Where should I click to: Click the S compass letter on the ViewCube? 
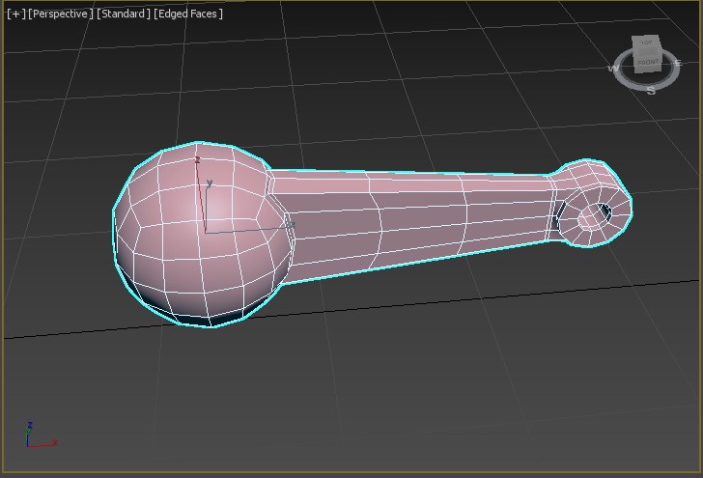click(x=651, y=91)
